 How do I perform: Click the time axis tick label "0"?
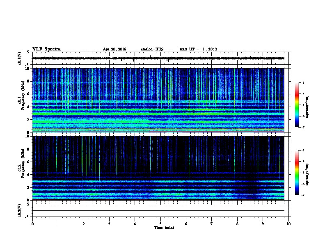[32, 224]
